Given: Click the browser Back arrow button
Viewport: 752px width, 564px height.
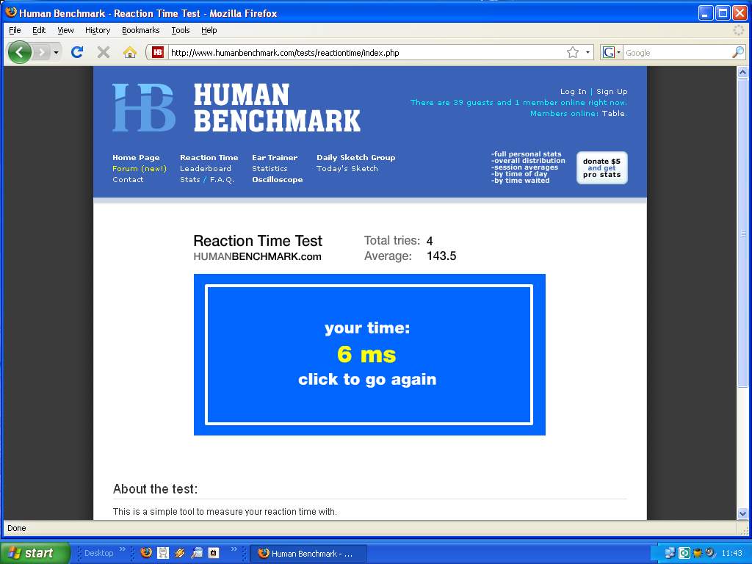Looking at the screenshot, I should [x=20, y=52].
